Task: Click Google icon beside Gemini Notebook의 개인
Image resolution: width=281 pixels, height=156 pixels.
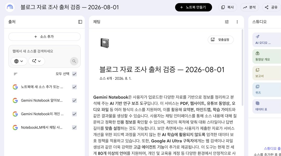Action: pos(15,114)
